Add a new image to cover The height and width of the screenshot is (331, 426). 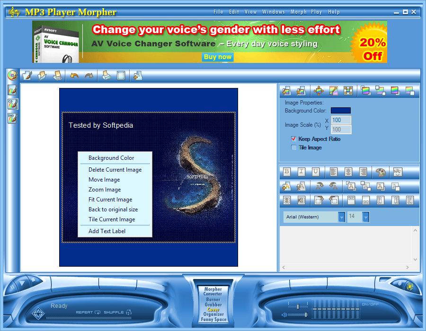286,91
